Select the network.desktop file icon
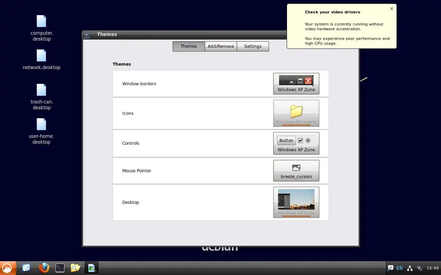This screenshot has width=441, height=275. click(41, 60)
